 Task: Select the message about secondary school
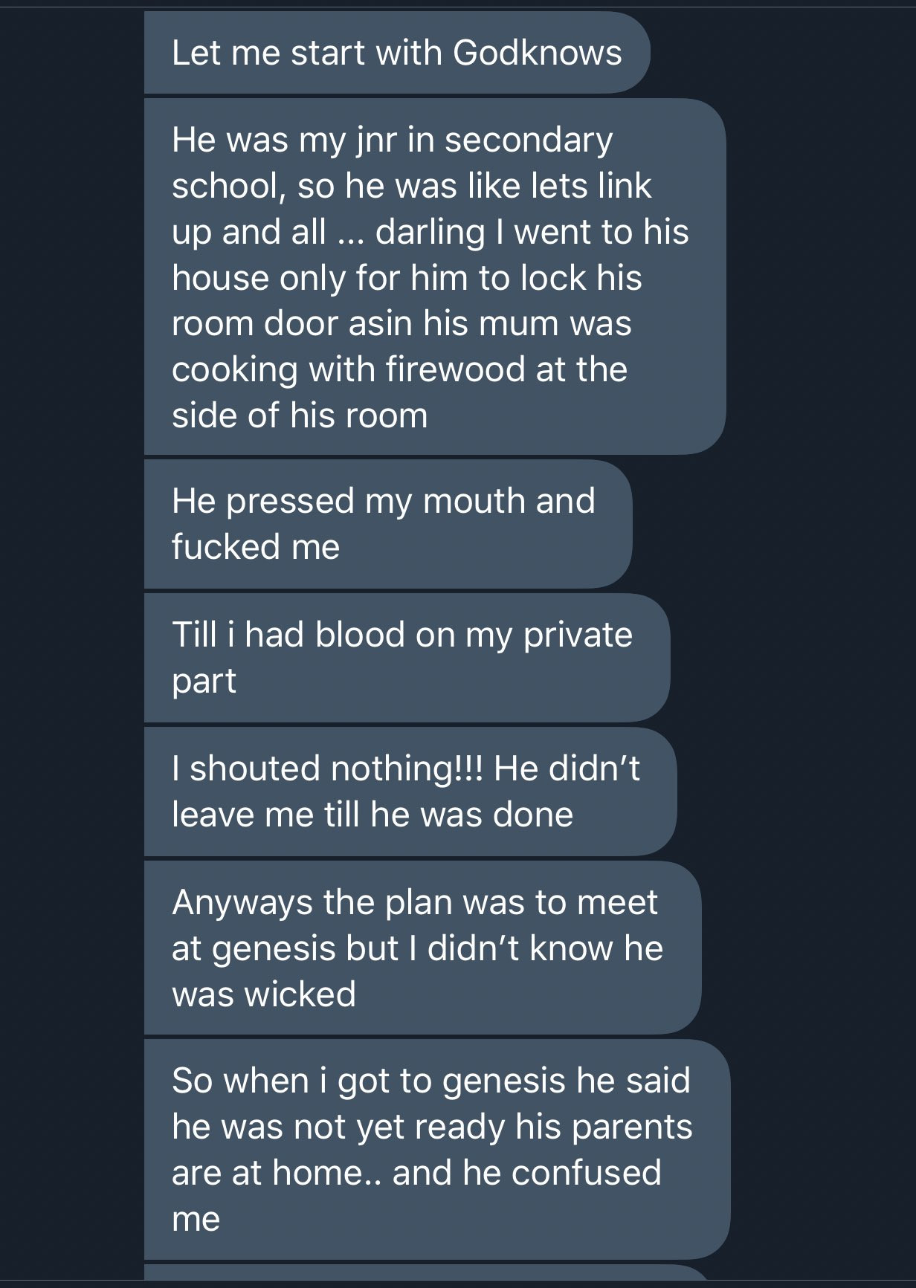[x=433, y=276]
